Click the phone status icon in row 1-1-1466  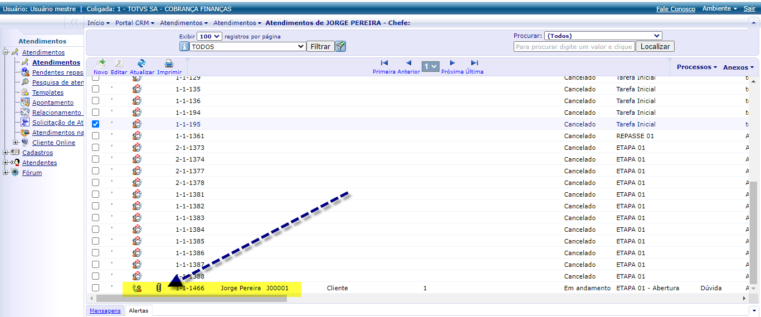[137, 288]
